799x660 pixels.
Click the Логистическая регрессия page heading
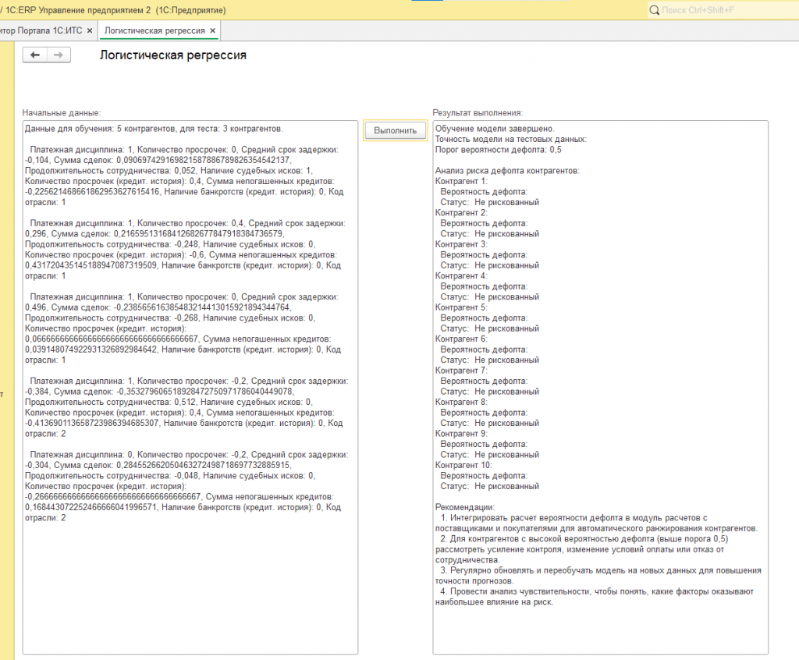click(172, 55)
